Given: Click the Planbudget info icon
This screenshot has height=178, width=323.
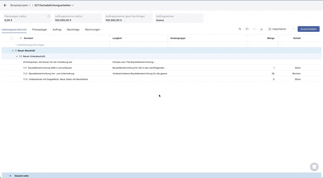Looking at the screenshot, I should point(49,16).
